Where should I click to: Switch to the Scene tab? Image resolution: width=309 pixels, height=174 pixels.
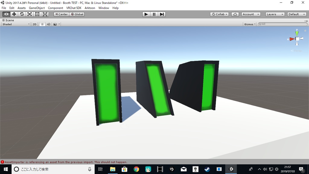click(x=8, y=20)
